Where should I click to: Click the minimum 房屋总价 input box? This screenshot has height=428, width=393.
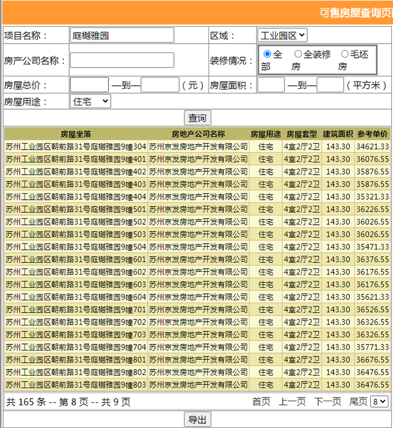tap(90, 85)
